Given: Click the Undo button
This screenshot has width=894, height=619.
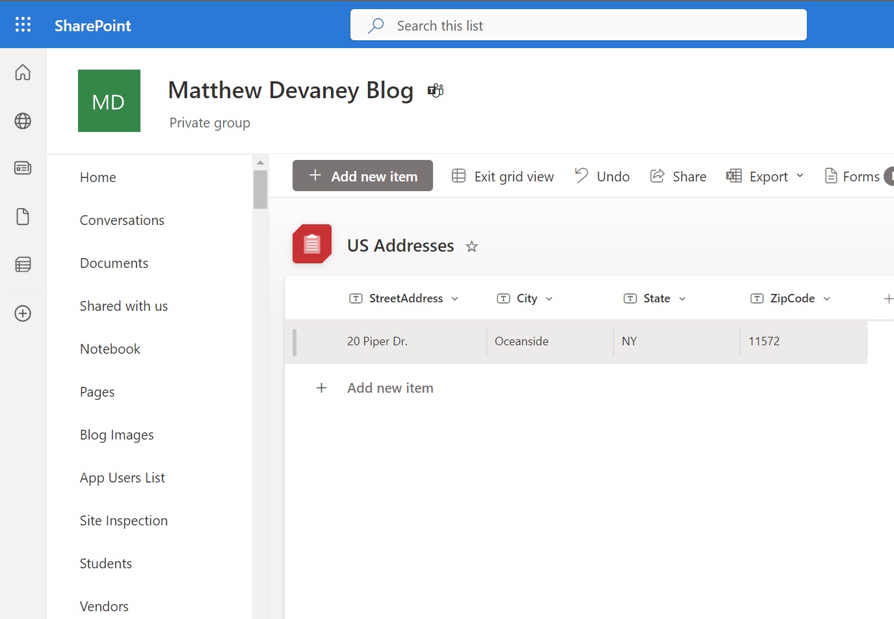Looking at the screenshot, I should coord(602,176).
